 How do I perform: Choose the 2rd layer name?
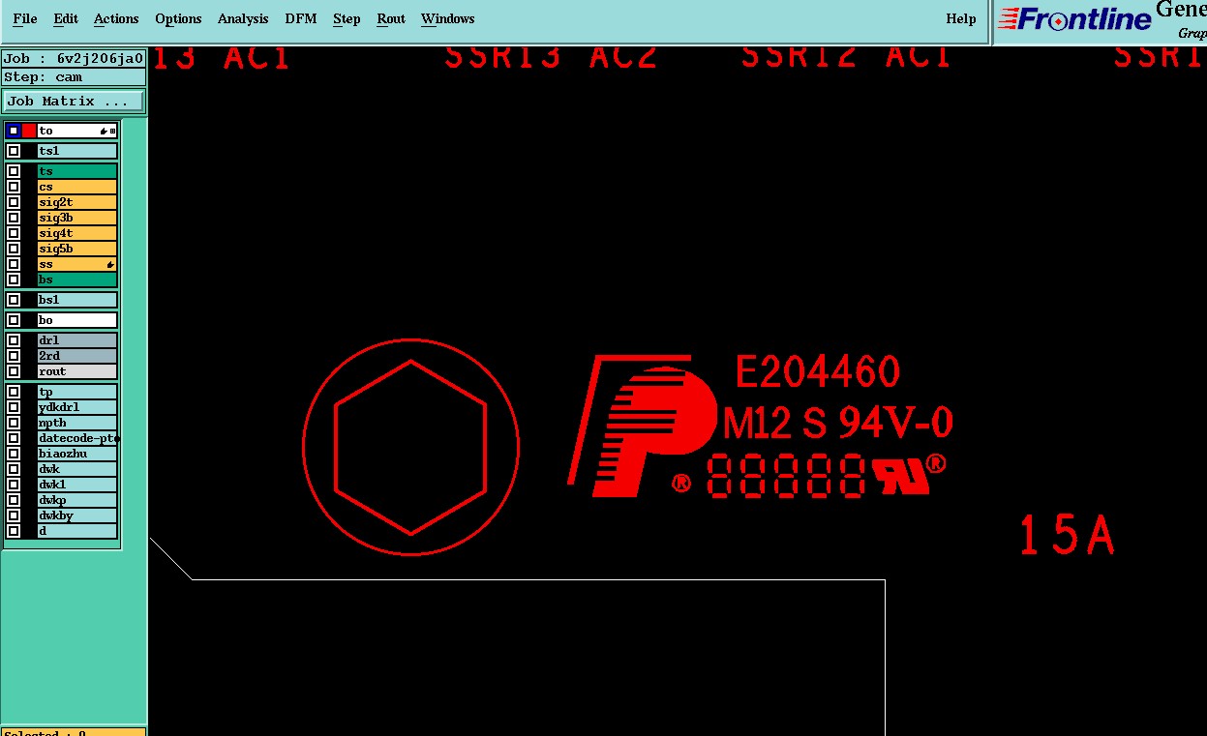click(x=77, y=356)
